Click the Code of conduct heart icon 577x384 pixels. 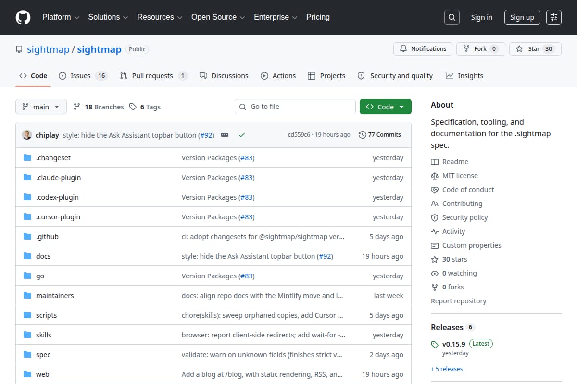point(435,190)
